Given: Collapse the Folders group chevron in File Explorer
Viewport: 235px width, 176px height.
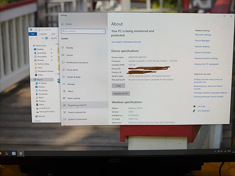Looking at the screenshot, I should pos(55,44).
